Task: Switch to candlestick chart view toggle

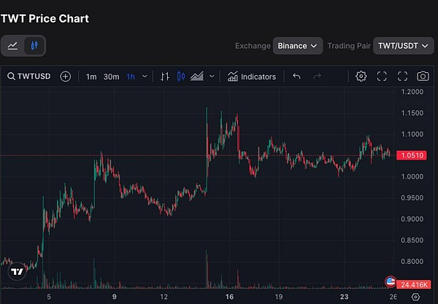Action: click(x=34, y=46)
